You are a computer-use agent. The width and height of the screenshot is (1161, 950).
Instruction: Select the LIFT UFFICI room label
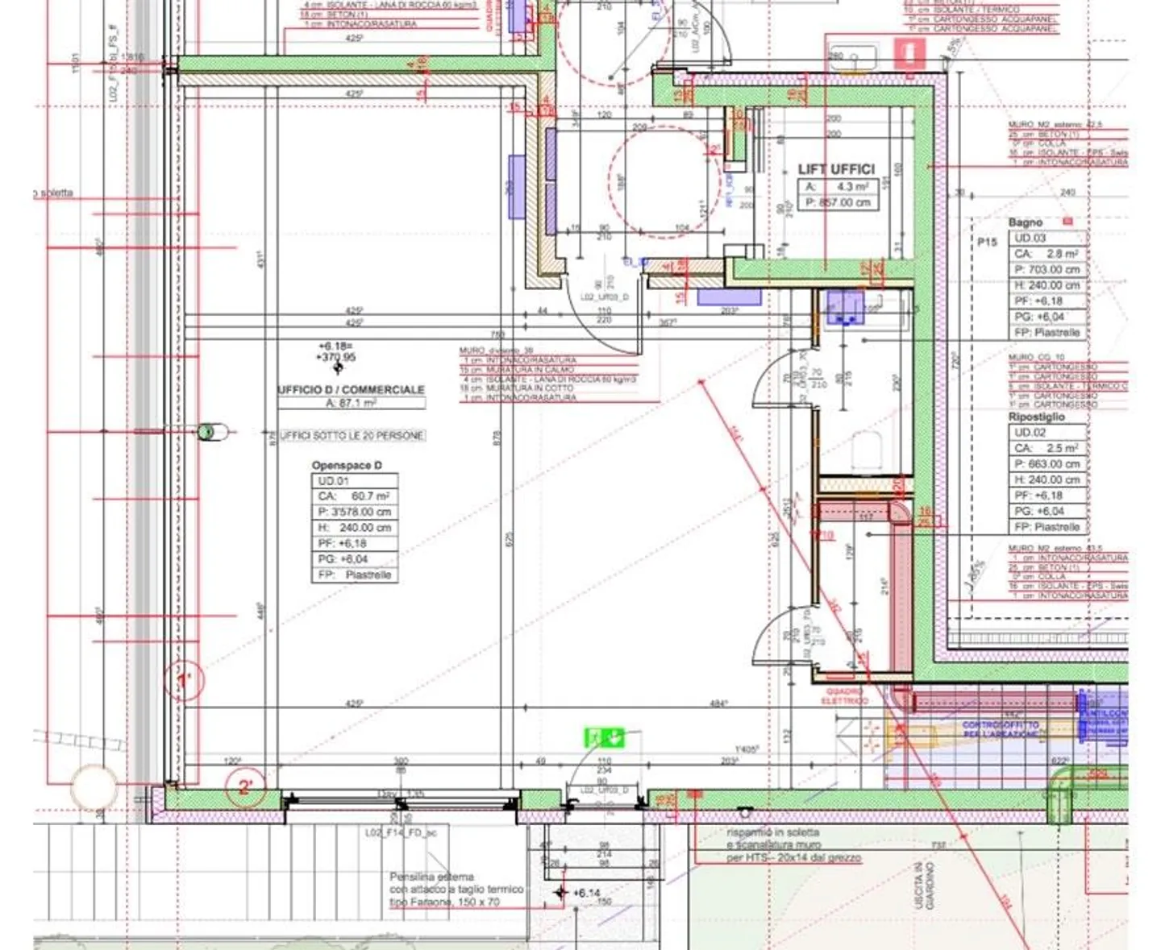point(836,169)
